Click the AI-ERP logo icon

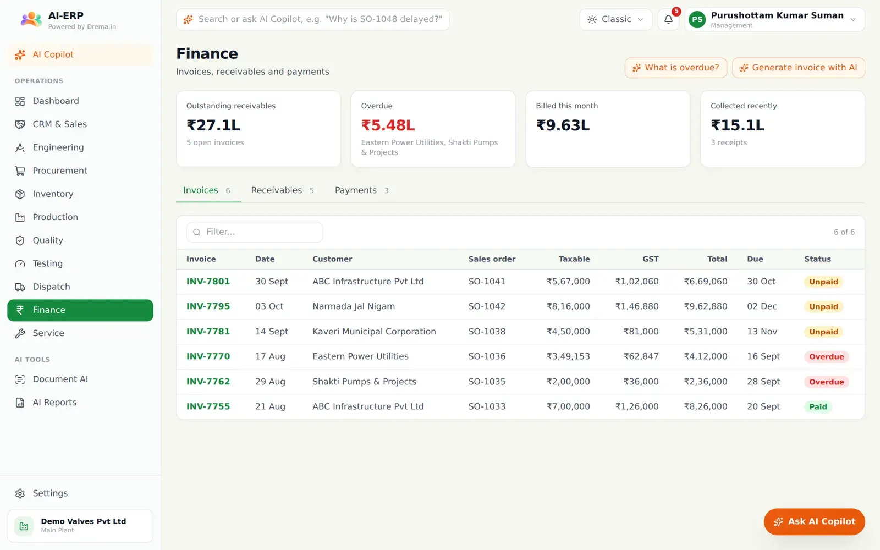(31, 20)
